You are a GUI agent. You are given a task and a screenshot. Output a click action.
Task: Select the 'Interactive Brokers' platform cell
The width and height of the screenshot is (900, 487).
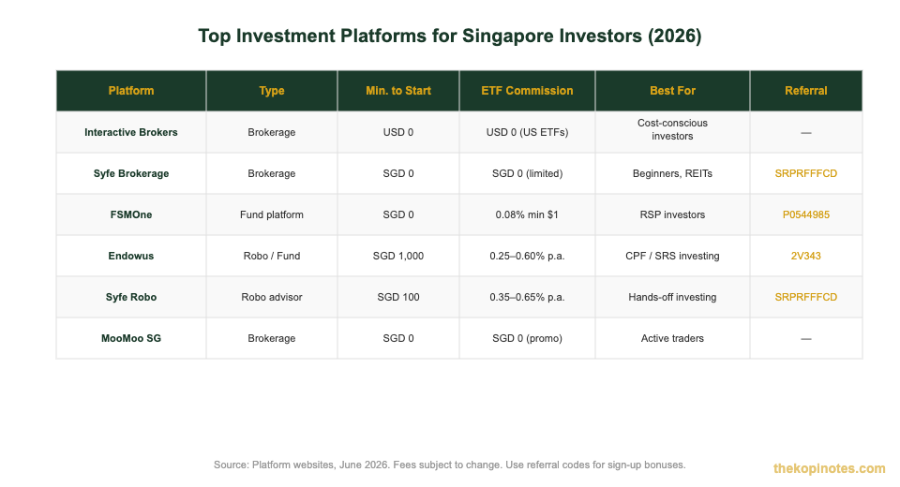131,132
